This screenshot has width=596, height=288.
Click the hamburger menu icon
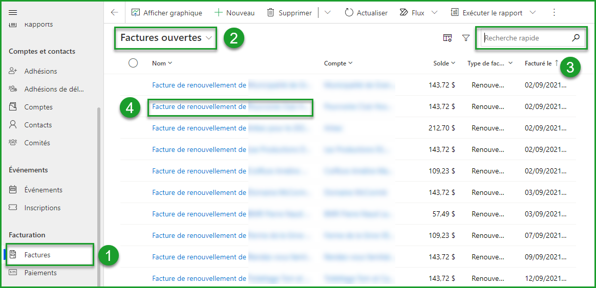tap(13, 12)
